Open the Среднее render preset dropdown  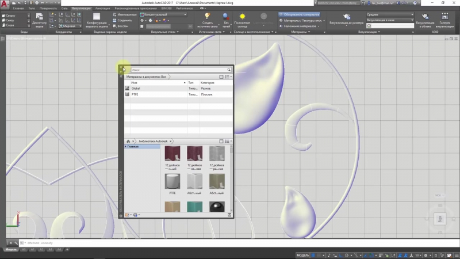(x=390, y=14)
